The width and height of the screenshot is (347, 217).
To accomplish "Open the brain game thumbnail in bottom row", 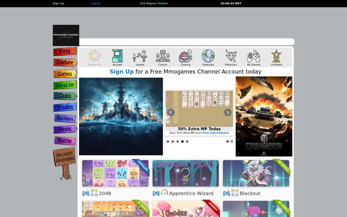I will pyautogui.click(x=256, y=209).
